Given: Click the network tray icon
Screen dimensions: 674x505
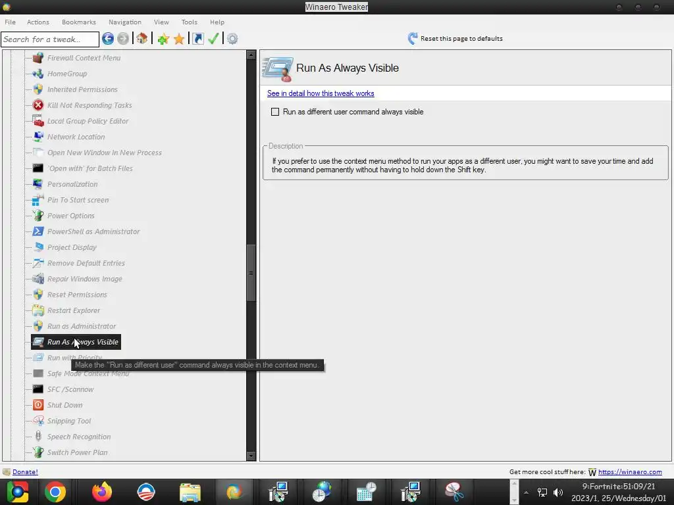Looking at the screenshot, I should [542, 492].
